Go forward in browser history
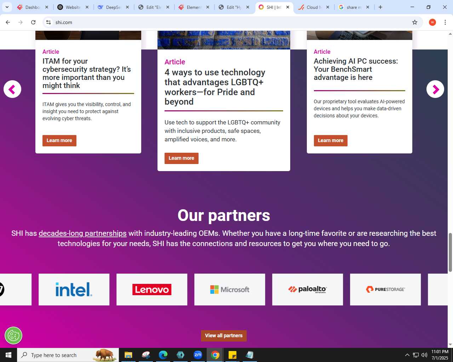 tap(21, 22)
